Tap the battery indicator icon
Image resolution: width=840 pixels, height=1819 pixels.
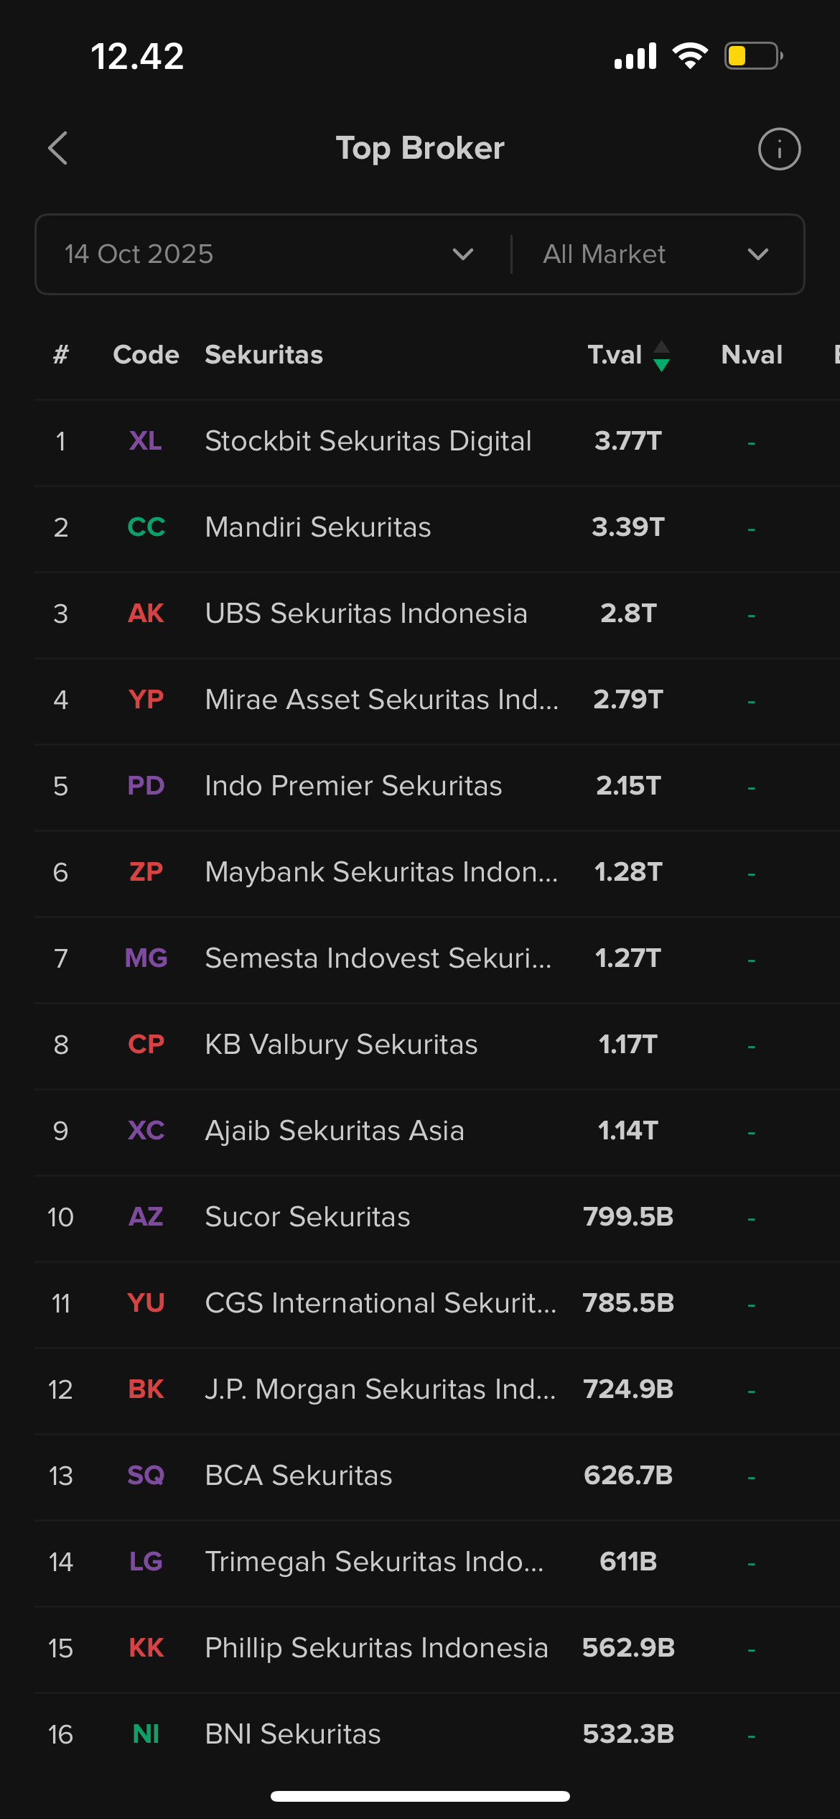(x=753, y=56)
